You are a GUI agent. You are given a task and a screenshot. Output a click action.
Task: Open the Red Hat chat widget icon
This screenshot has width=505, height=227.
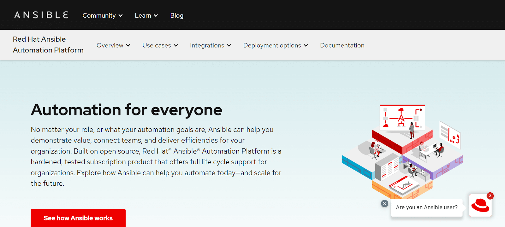pyautogui.click(x=480, y=206)
